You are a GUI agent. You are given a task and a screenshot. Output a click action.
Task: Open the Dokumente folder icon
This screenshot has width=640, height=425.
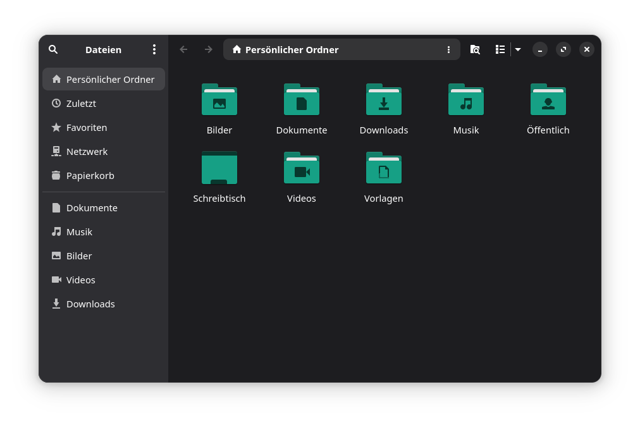(x=302, y=100)
